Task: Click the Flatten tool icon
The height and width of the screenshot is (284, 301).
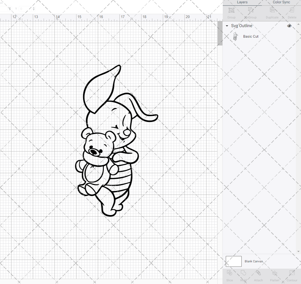Action: [275, 273]
